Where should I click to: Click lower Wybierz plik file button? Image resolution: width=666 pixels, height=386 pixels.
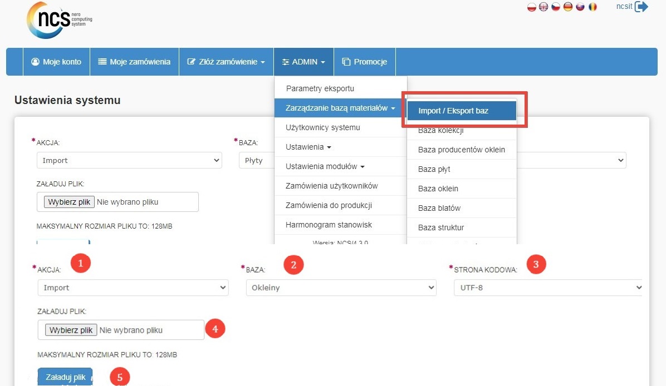[71, 330]
